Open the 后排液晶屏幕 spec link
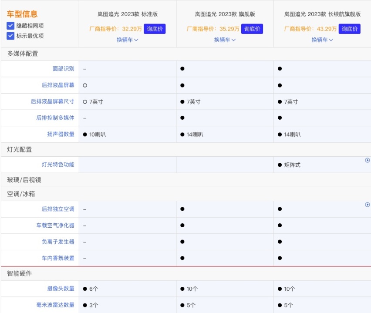 coord(58,85)
